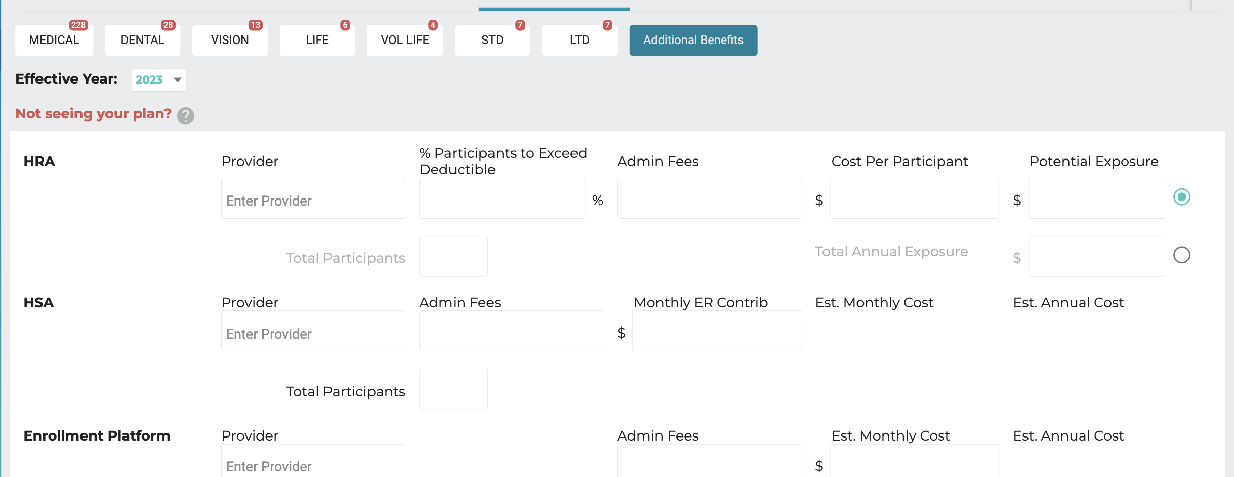Screen dimensions: 1234x477
Task: Click the HRA Cost Per Participant field
Action: tap(915, 198)
